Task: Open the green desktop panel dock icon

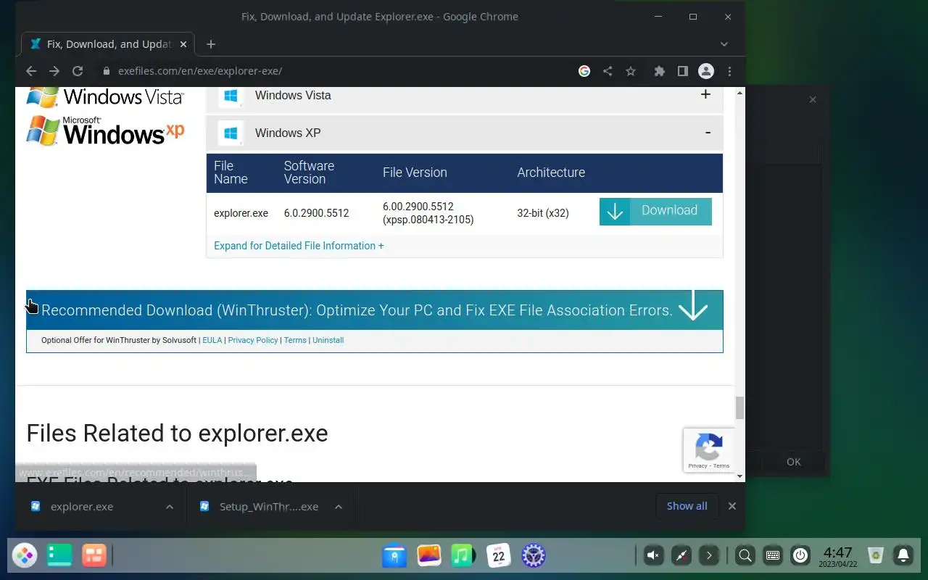Action: (59, 556)
